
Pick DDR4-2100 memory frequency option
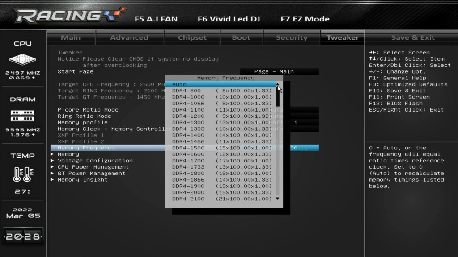pyautogui.click(x=222, y=199)
